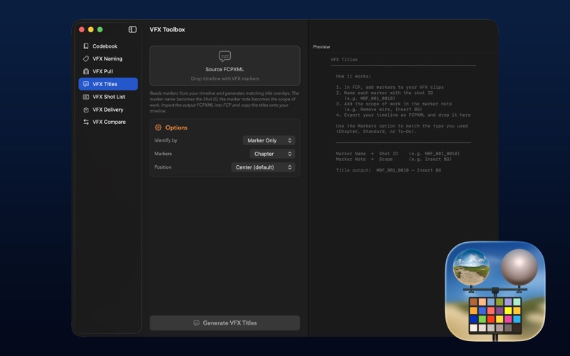Click the Source FCPXML caption icon
Image resolution: width=570 pixels, height=356 pixels.
(224, 56)
